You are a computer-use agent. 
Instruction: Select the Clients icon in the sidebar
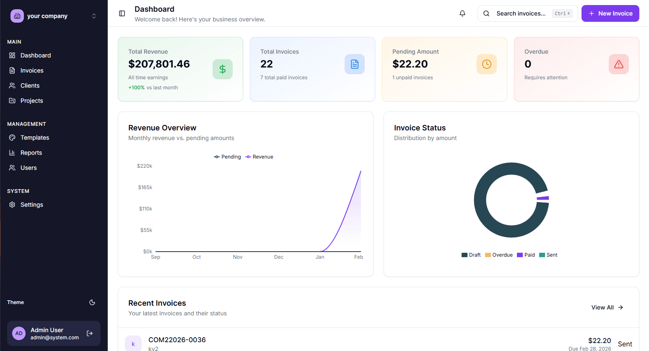click(x=13, y=85)
